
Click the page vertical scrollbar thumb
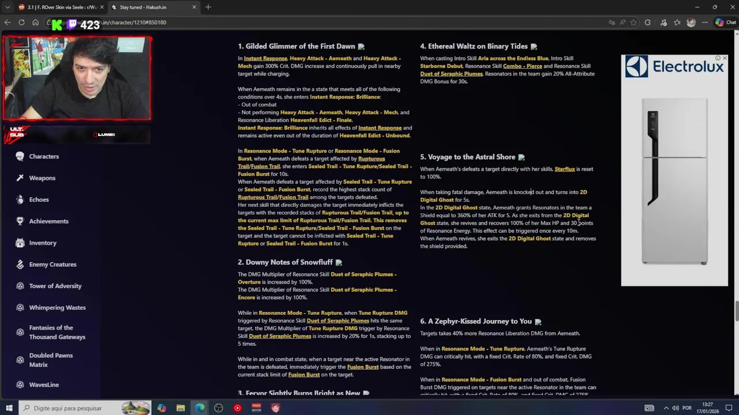(x=736, y=311)
